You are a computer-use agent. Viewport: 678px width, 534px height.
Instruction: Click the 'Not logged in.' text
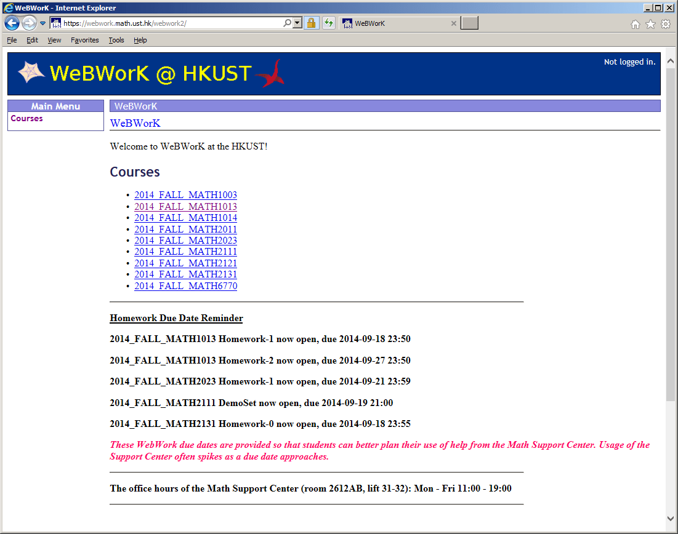click(x=629, y=62)
